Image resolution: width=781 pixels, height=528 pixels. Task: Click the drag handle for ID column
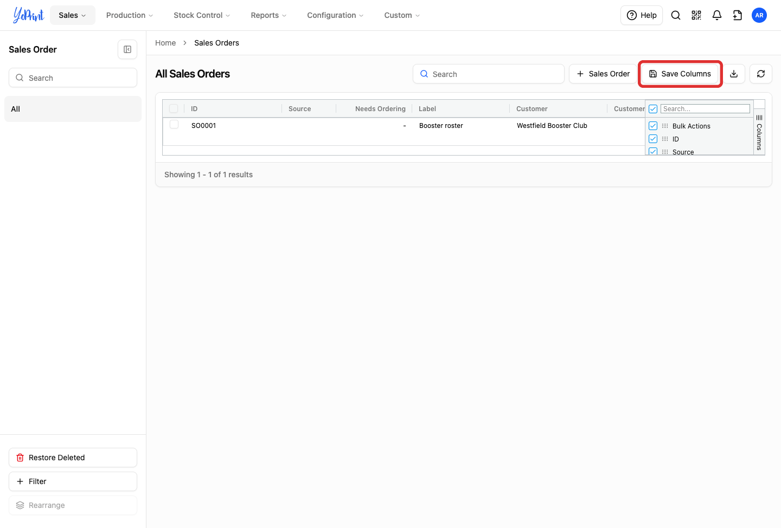pos(665,139)
